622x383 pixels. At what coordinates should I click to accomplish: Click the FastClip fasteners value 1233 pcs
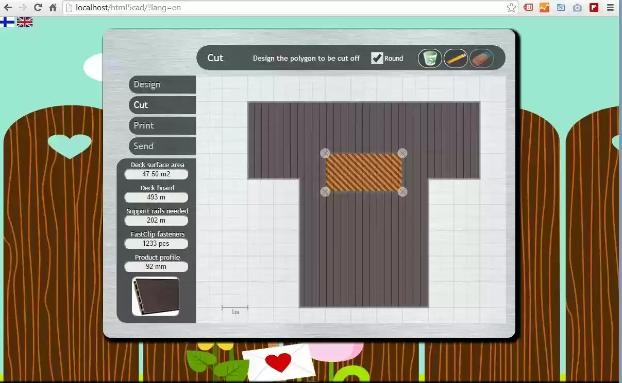(156, 244)
